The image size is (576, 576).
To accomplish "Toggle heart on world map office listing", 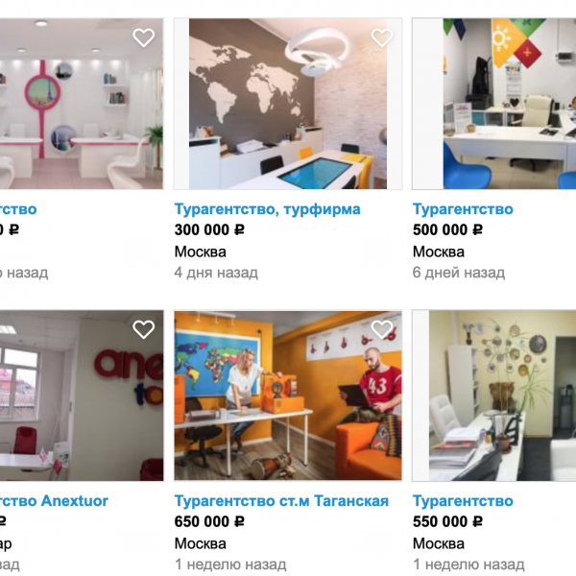I will pyautogui.click(x=382, y=37).
